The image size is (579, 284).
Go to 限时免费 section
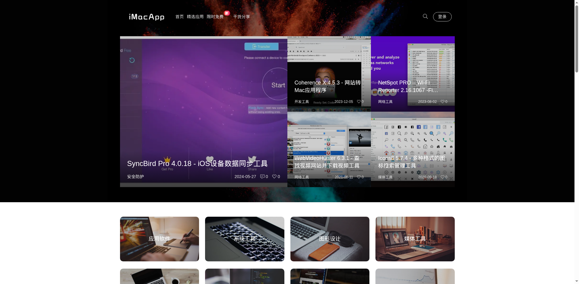coord(215,17)
